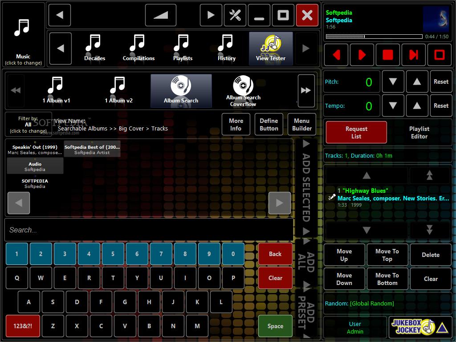Image resolution: width=456 pixels, height=342 pixels.
Task: Open the Menu Builder
Action: pyautogui.click(x=302, y=125)
